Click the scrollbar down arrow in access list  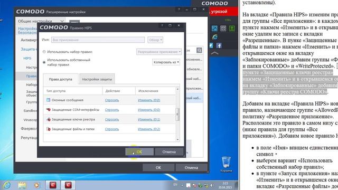(177, 139)
